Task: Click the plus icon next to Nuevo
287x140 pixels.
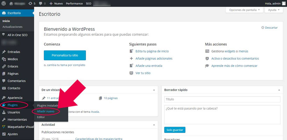Action: tap(51, 3)
